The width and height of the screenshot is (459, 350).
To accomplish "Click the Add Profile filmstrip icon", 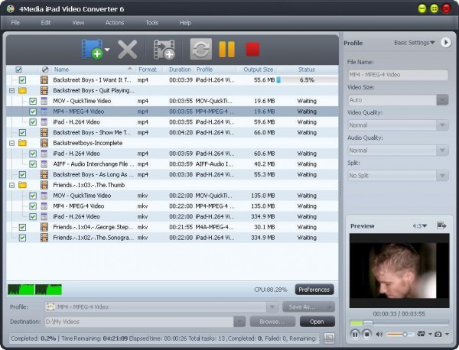I will coord(164,50).
